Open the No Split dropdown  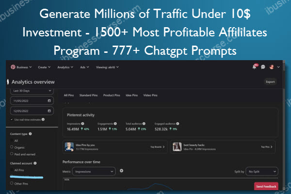(262, 171)
